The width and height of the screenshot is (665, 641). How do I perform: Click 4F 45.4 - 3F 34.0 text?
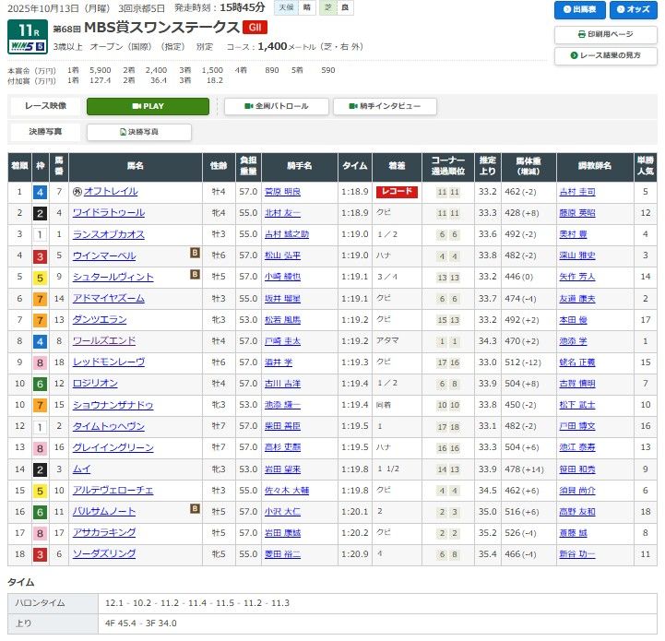tap(141, 623)
